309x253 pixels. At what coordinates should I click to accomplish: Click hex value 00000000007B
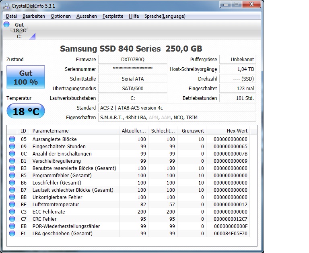(x=231, y=154)
